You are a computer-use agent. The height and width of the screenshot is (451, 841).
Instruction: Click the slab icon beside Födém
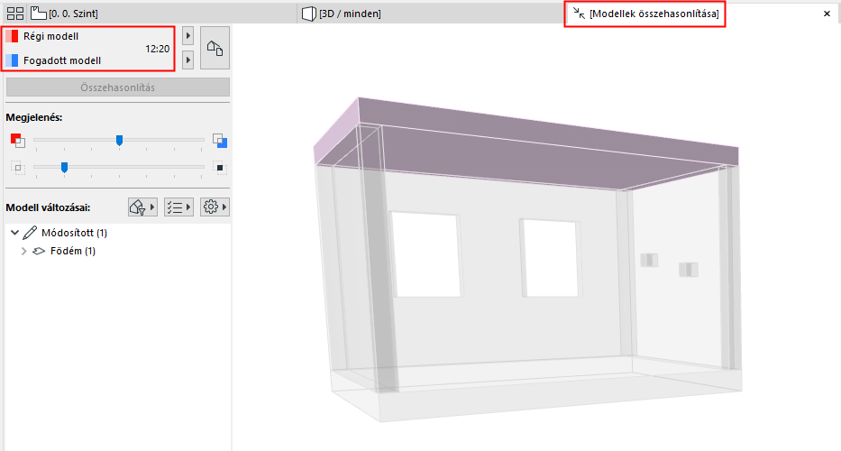click(39, 251)
